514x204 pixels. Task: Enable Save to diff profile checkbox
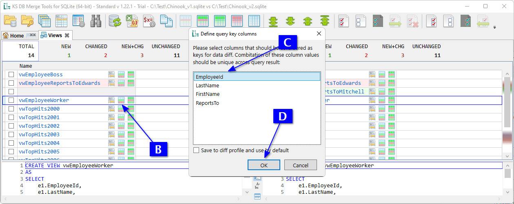[197, 150]
